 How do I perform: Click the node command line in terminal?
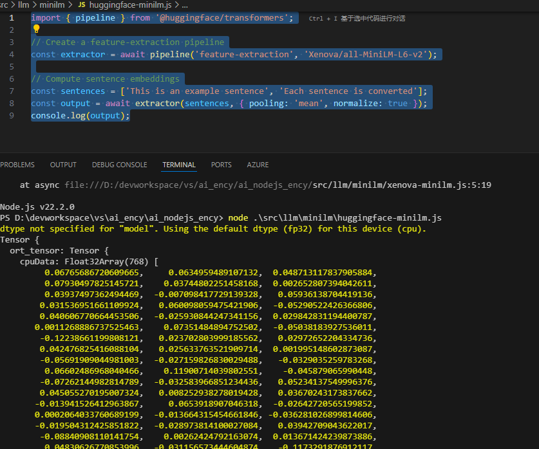(334, 218)
